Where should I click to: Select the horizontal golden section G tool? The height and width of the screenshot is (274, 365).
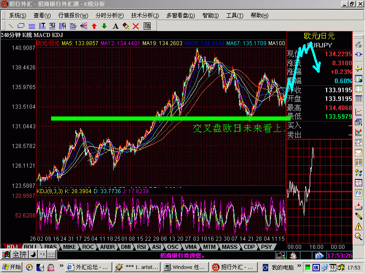52,26
